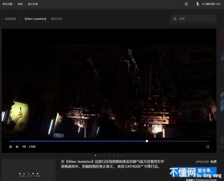Click the user avatar icon
The height and width of the screenshot is (181, 224).
click(x=198, y=4)
